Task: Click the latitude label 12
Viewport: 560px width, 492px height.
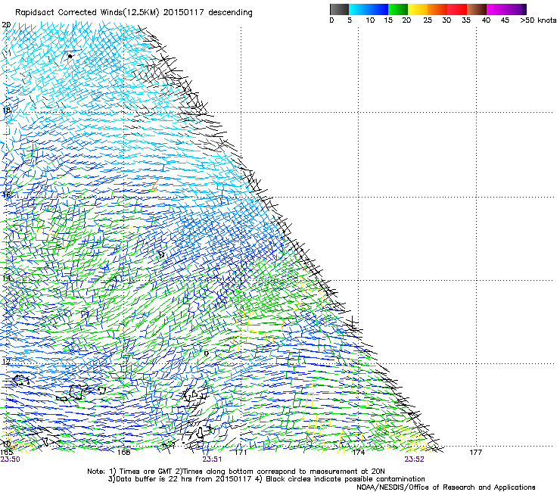Action: pos(6,361)
